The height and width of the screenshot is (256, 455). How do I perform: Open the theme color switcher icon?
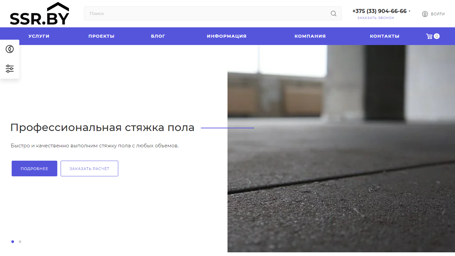[10, 49]
